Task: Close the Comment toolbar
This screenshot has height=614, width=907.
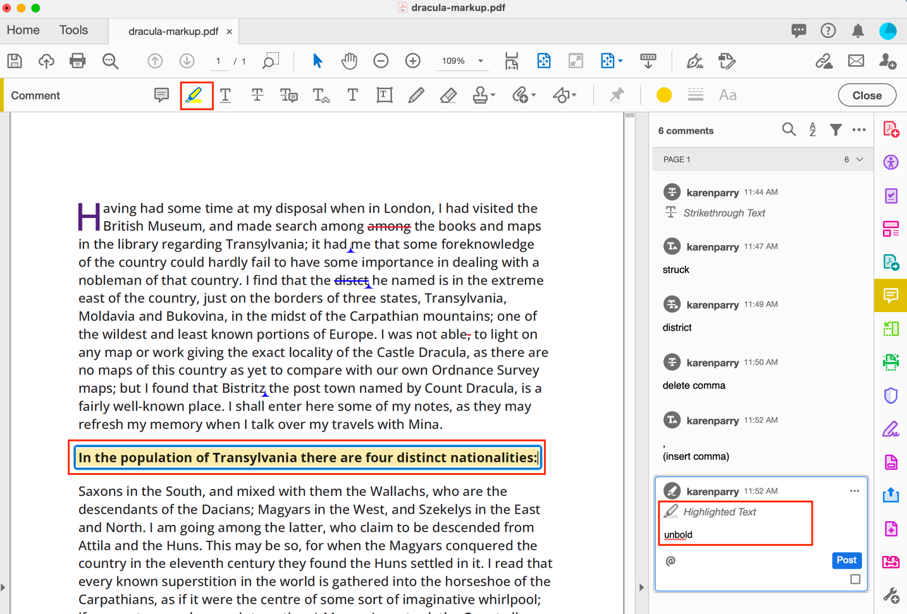Action: (867, 95)
